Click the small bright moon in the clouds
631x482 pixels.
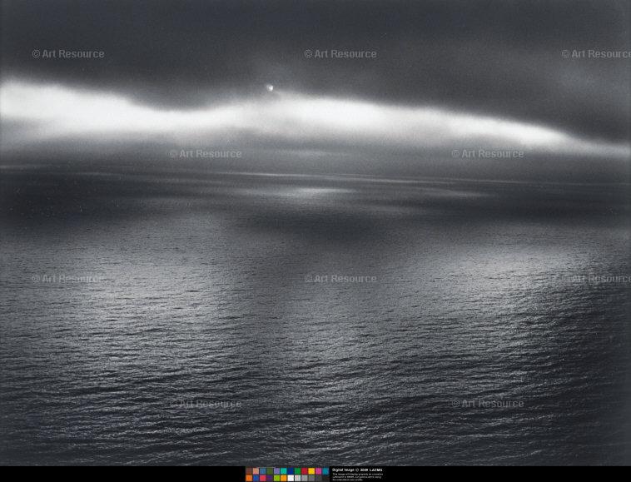click(270, 87)
